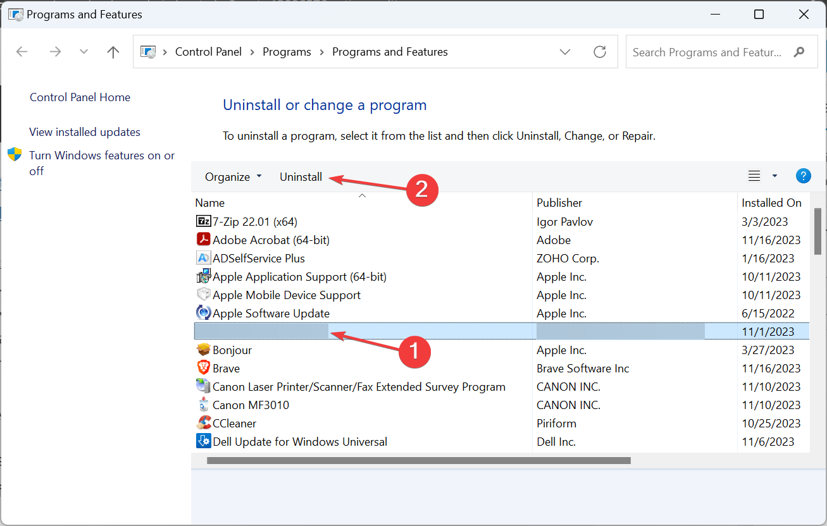This screenshot has height=526, width=827.
Task: Go forward with the forward arrow
Action: tap(55, 52)
